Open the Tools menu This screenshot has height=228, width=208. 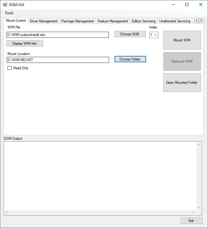9,13
